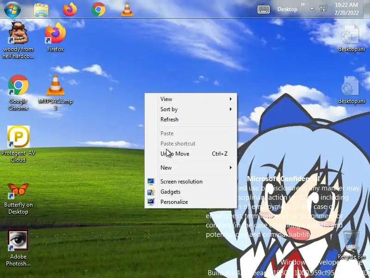370x278 pixels.
Task: Open the View submenu
Action: coord(191,99)
